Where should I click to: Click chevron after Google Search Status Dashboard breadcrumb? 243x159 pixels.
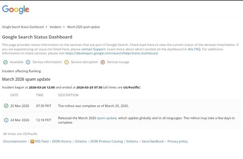pos(46,27)
